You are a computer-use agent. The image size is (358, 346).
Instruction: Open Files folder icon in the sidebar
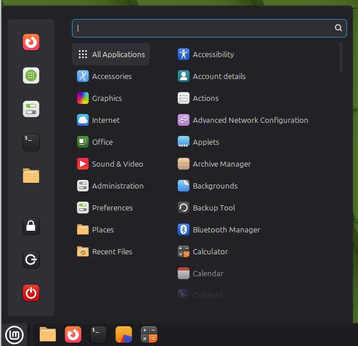(x=31, y=176)
